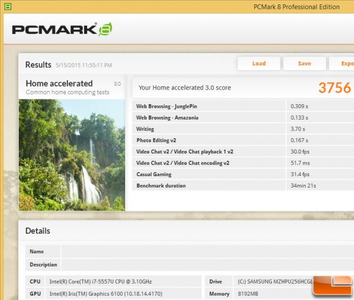Viewport: 354px width, 300px height.
Task: Click the Load button
Action: pos(259,64)
